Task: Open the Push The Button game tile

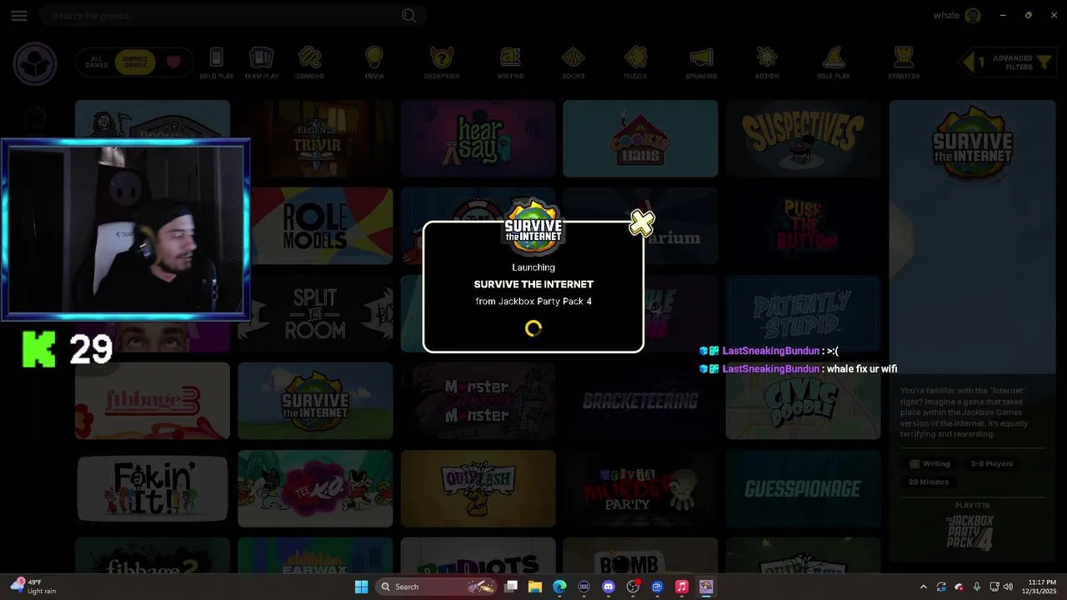Action: point(803,226)
